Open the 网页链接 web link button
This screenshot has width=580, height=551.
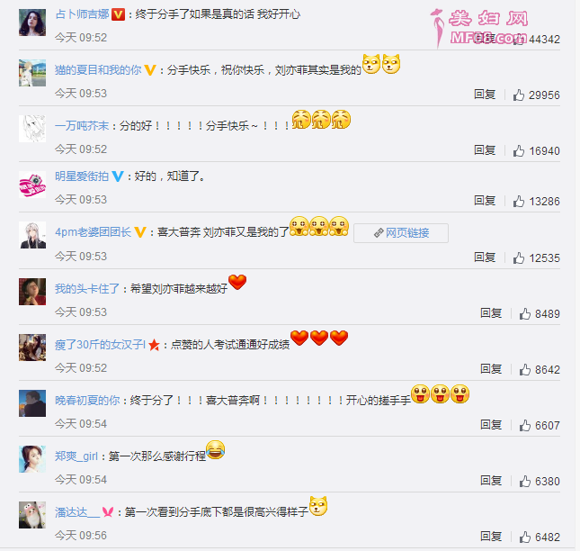point(401,233)
